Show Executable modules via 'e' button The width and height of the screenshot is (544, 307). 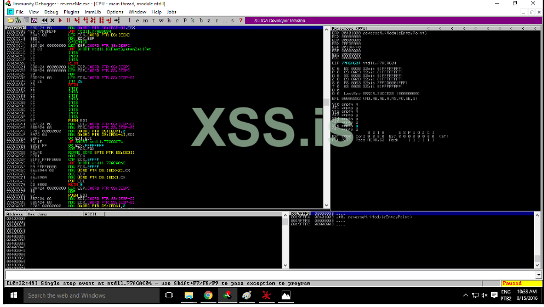pyautogui.click(x=138, y=20)
